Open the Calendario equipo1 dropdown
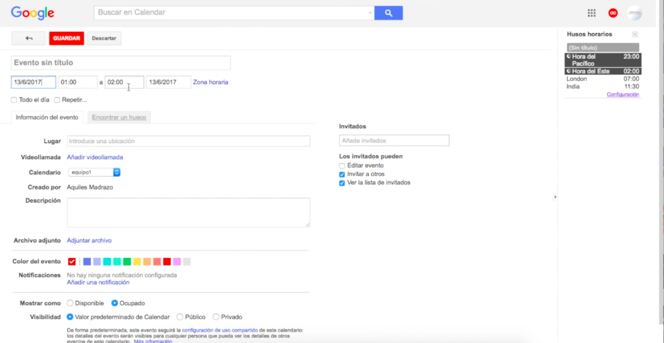 point(95,172)
